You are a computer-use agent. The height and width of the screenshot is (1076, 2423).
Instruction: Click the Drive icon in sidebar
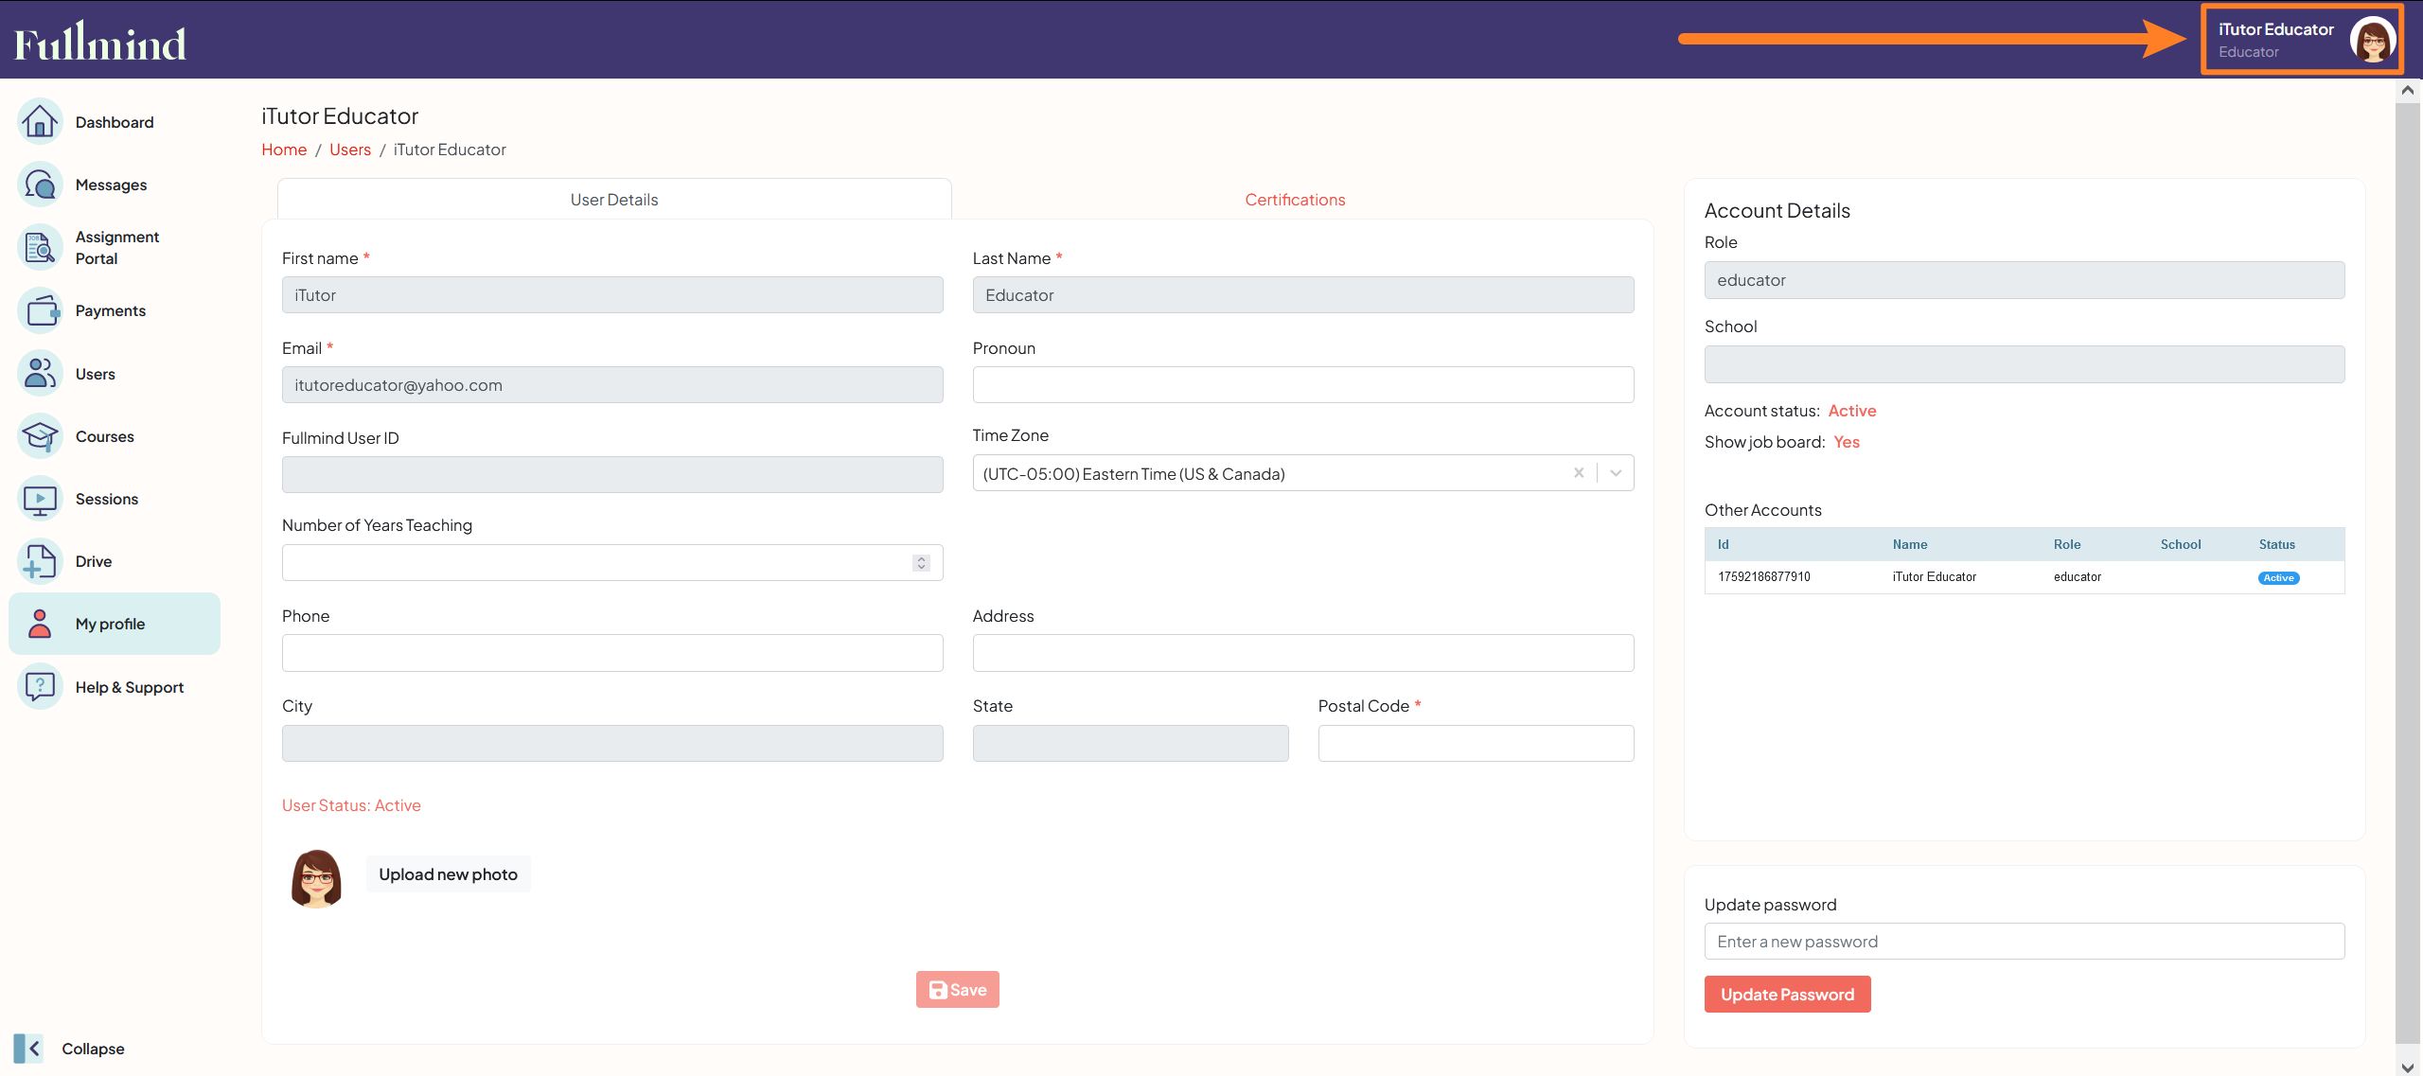coord(39,560)
